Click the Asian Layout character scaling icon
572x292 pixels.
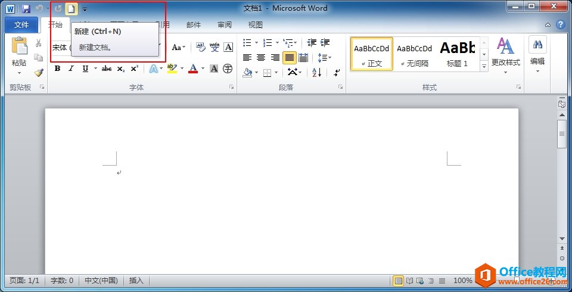292,72
